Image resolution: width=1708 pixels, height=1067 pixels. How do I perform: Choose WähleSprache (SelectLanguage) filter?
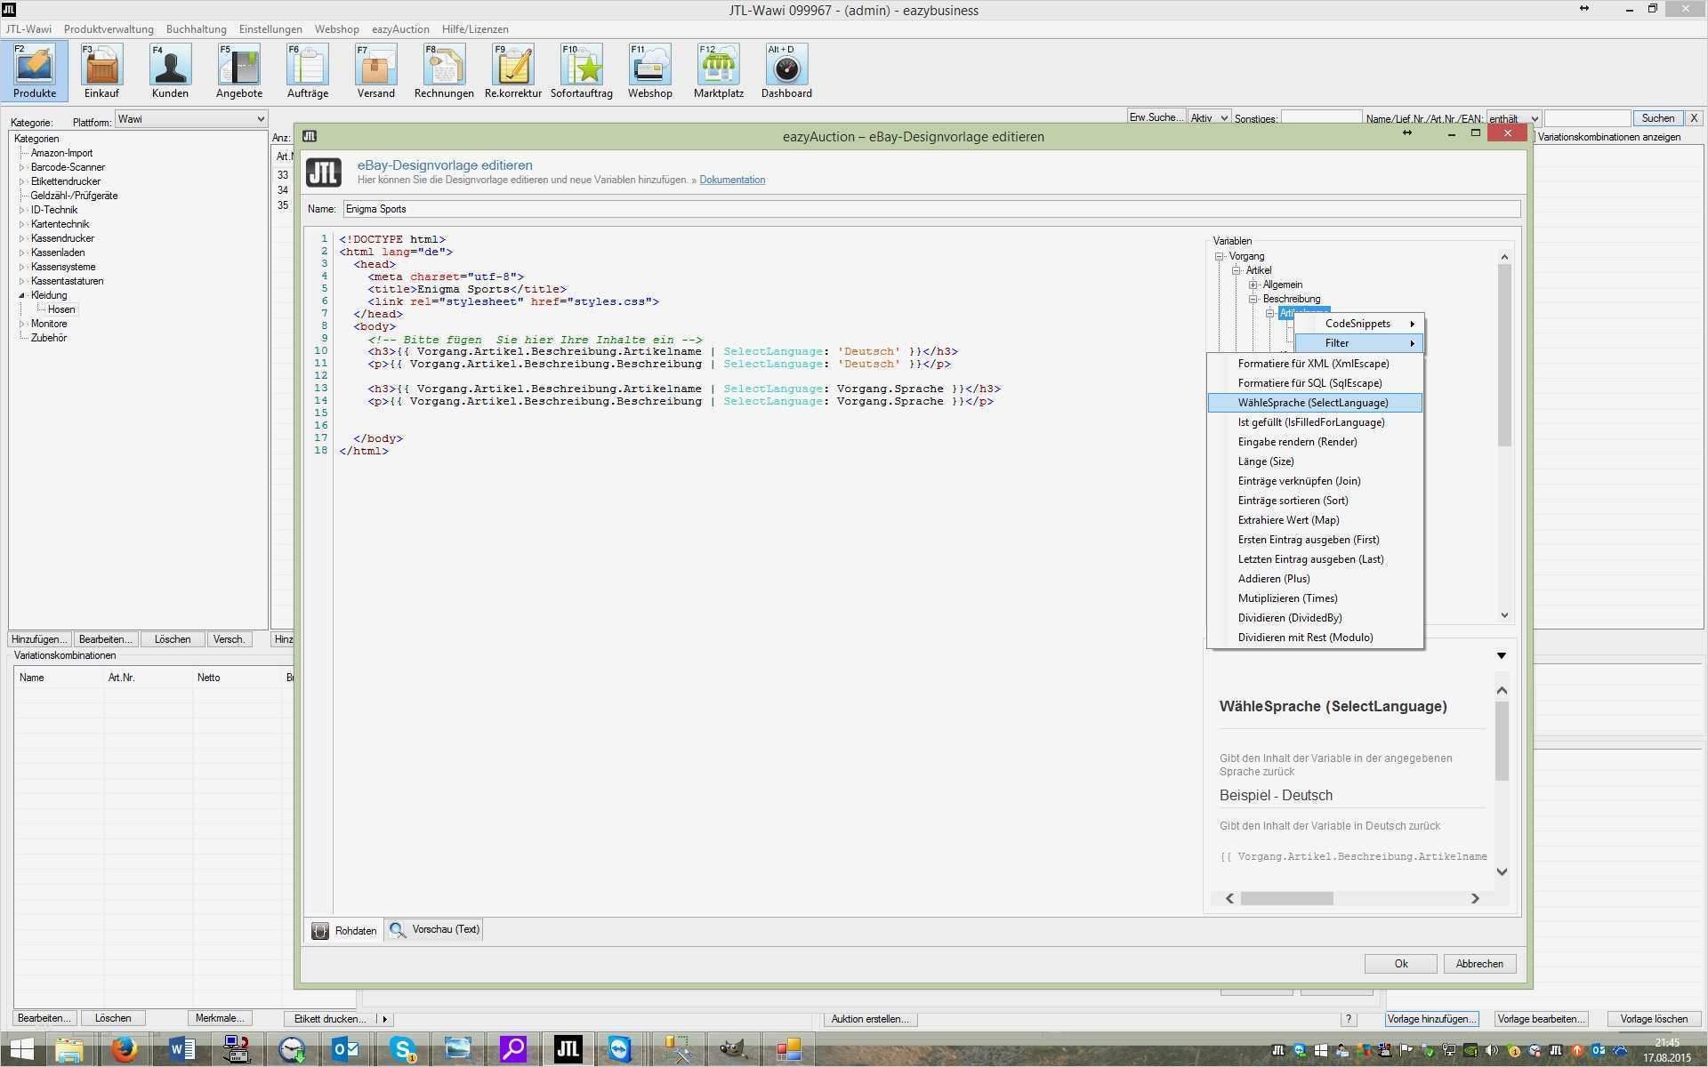(1313, 403)
